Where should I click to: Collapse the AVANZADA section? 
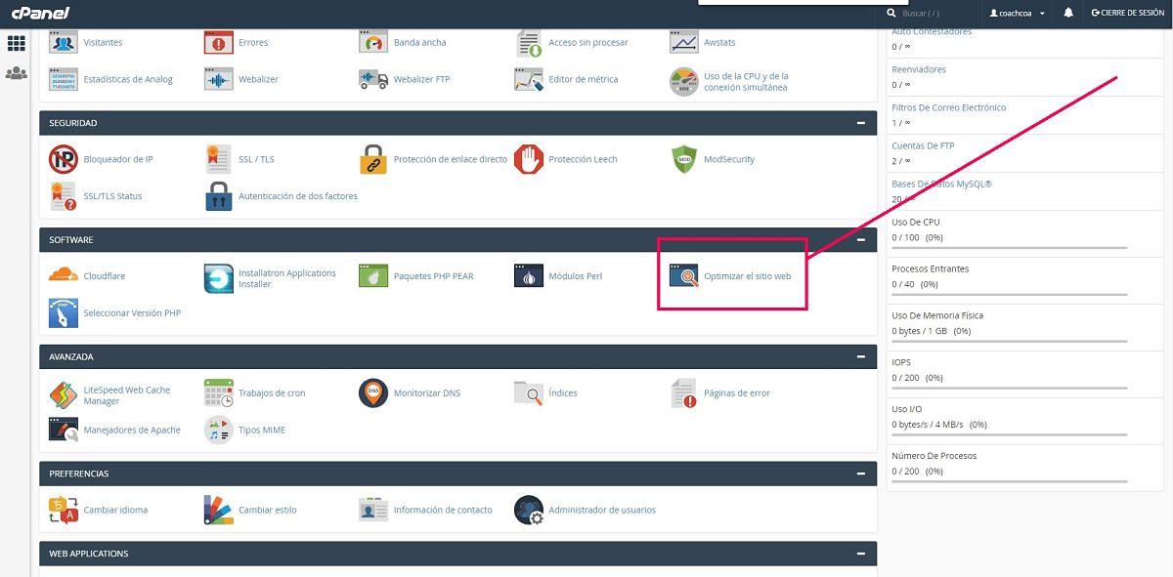[861, 355]
